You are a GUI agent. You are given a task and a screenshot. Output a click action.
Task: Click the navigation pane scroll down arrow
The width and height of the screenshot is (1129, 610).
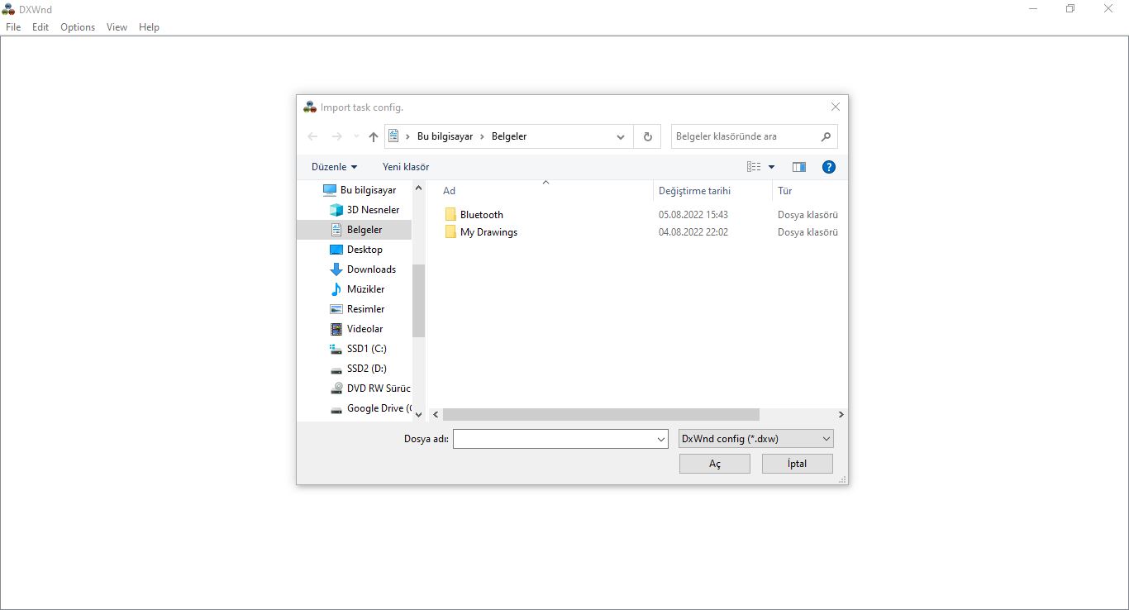(x=418, y=414)
